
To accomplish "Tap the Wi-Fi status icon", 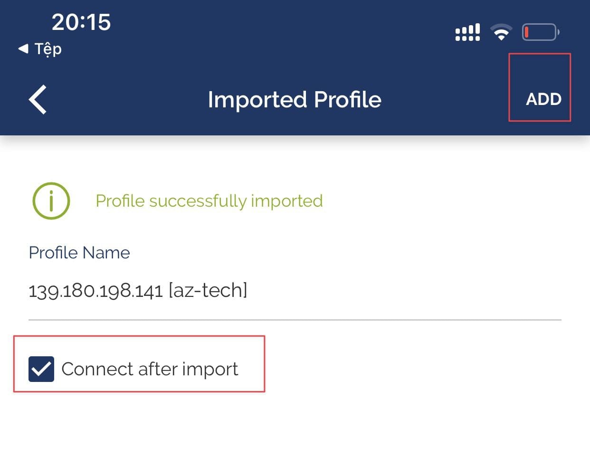I will click(501, 31).
